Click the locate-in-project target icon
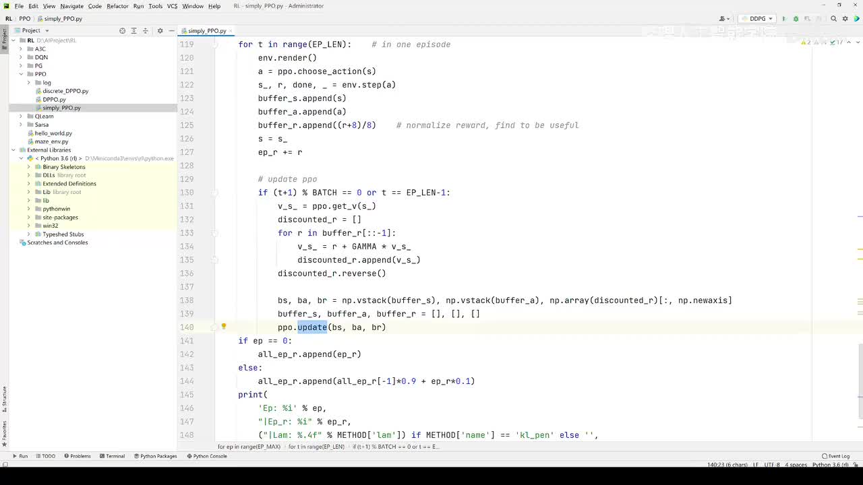Image resolution: width=863 pixels, height=485 pixels. click(122, 30)
